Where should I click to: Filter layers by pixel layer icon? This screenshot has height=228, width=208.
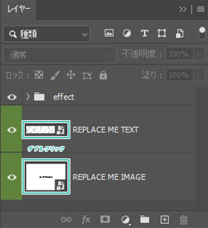pos(109,33)
